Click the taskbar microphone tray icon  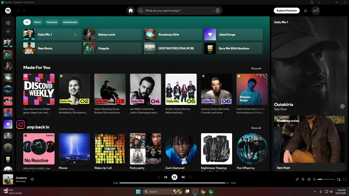point(321,192)
